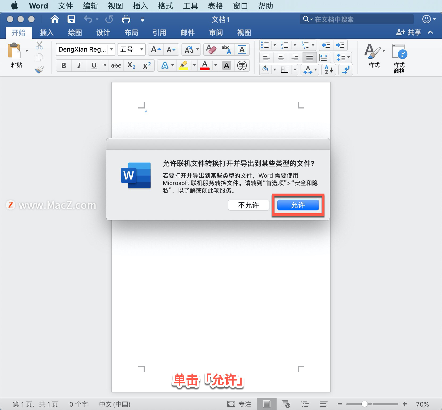Toggle center text alignment
This screenshot has height=410, width=442.
click(x=281, y=57)
